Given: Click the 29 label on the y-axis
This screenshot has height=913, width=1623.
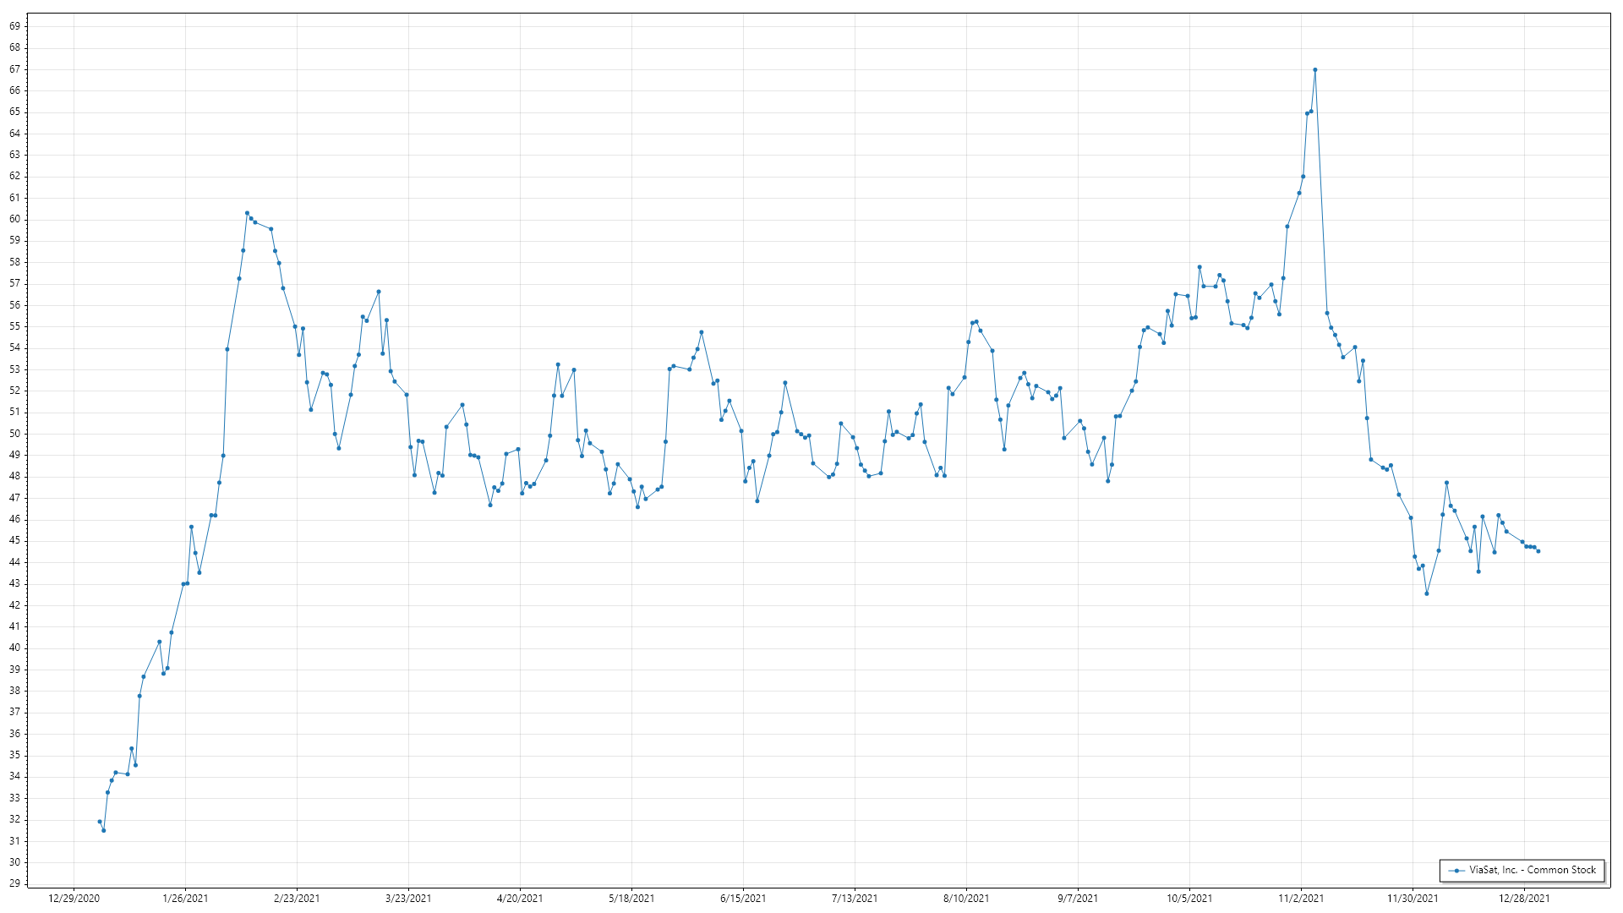Looking at the screenshot, I should pos(14,883).
